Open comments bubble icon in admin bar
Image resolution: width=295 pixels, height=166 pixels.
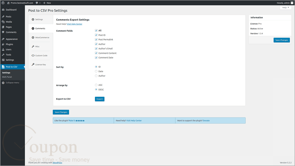[x=37, y=3]
